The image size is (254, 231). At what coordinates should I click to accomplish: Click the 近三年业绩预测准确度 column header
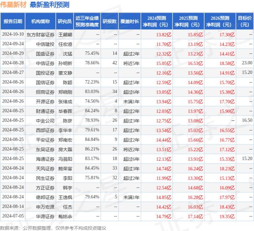pyautogui.click(x=87, y=22)
